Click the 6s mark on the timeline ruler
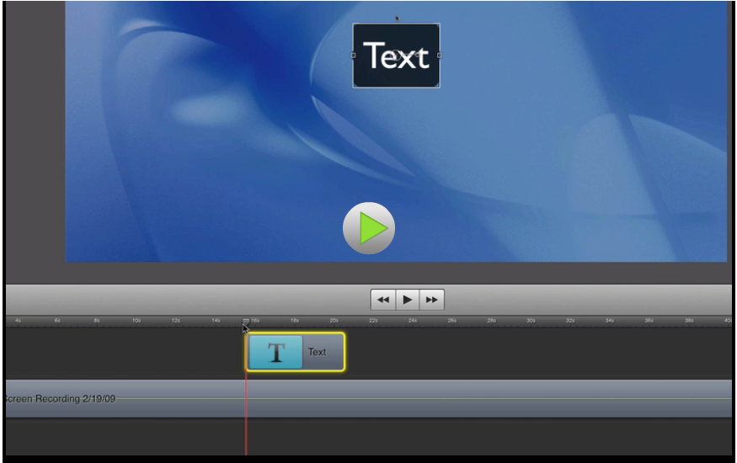The image size is (737, 463). (x=57, y=321)
